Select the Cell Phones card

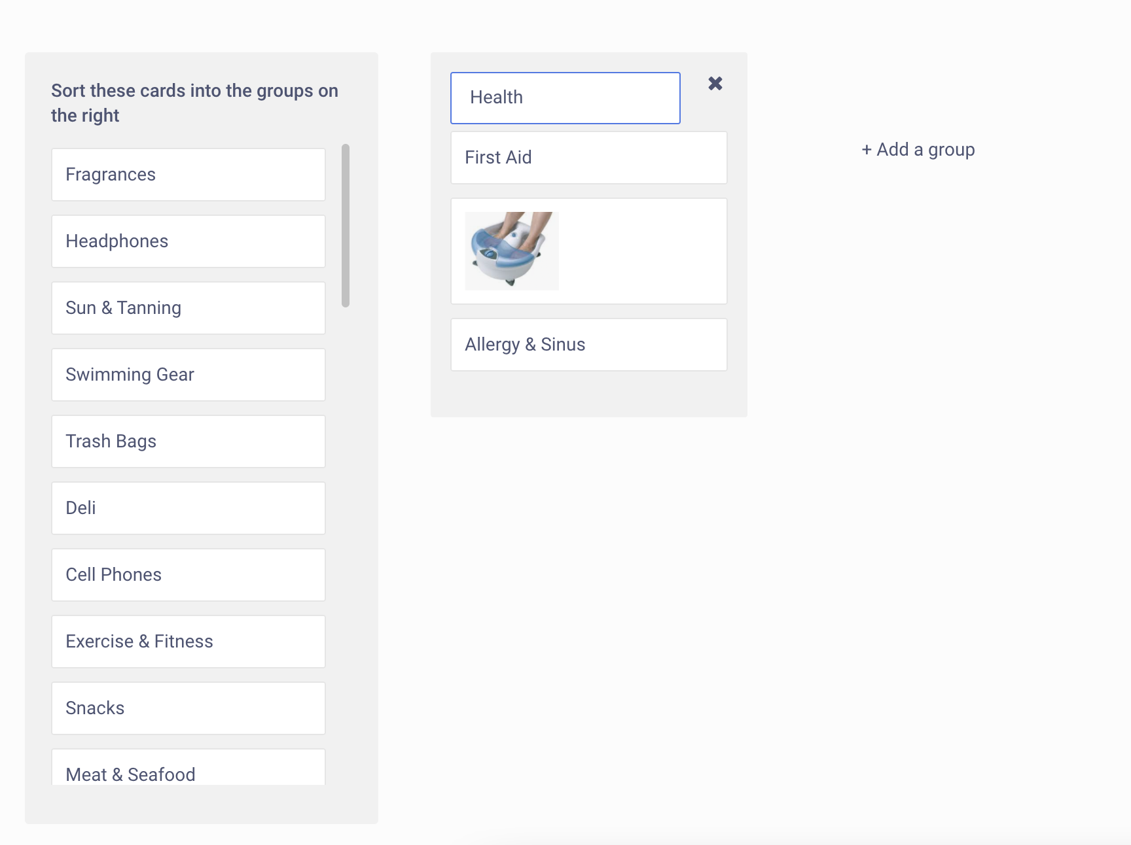(x=188, y=575)
